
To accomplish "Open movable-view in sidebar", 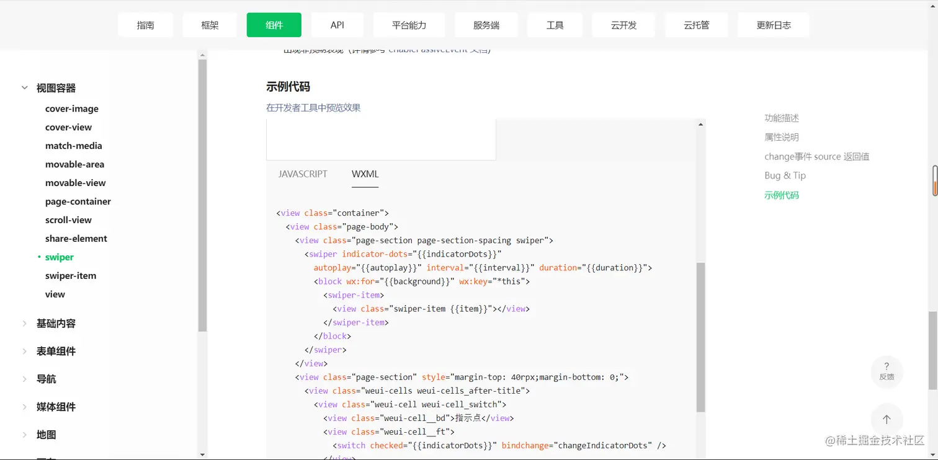I will click(76, 183).
